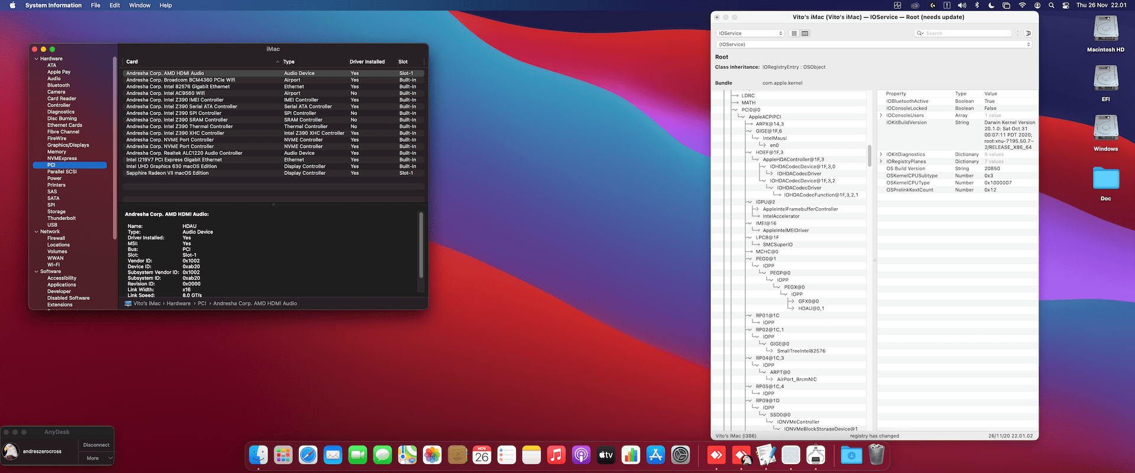Click Hardware in the bottom path bar

179,303
